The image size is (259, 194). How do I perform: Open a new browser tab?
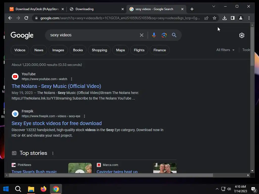click(192, 9)
